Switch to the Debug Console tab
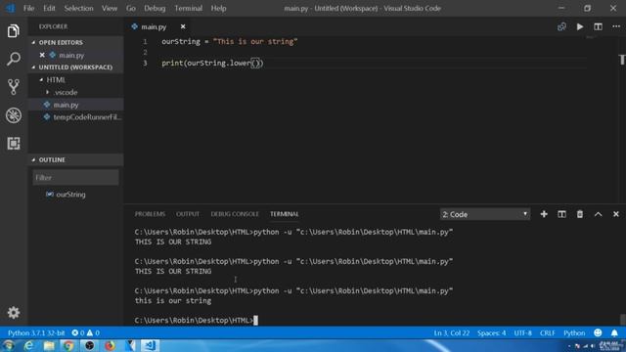Screen dimensions: 626x352 235,214
